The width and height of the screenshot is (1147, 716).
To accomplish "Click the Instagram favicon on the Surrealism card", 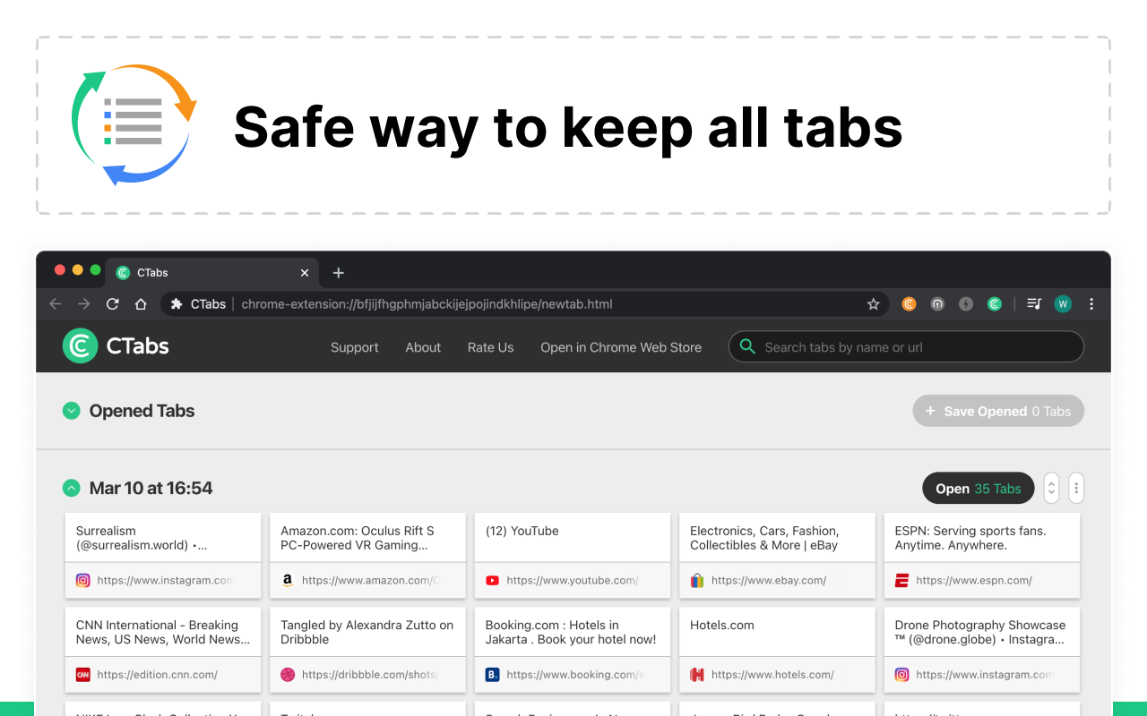I will pyautogui.click(x=83, y=580).
